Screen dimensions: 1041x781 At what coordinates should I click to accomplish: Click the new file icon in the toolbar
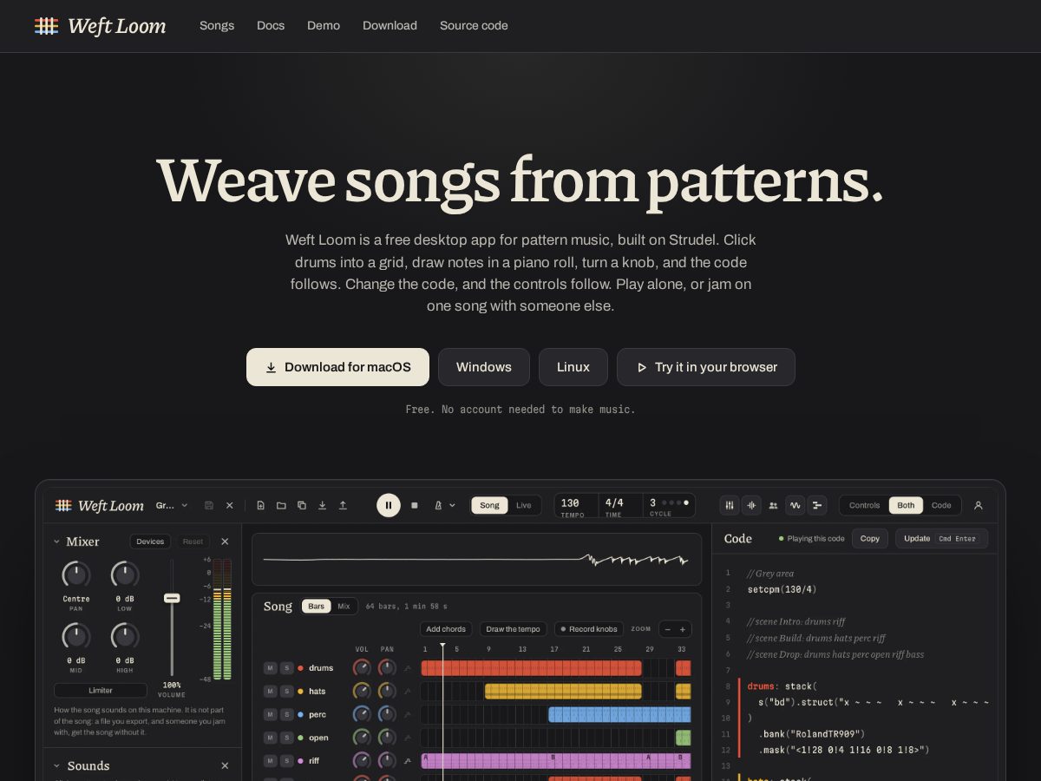[261, 505]
